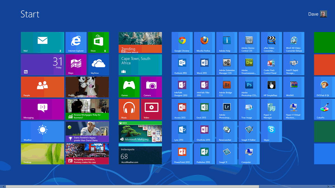335x188 pixels.
Task: Open the Photos tile
Action: point(87,87)
